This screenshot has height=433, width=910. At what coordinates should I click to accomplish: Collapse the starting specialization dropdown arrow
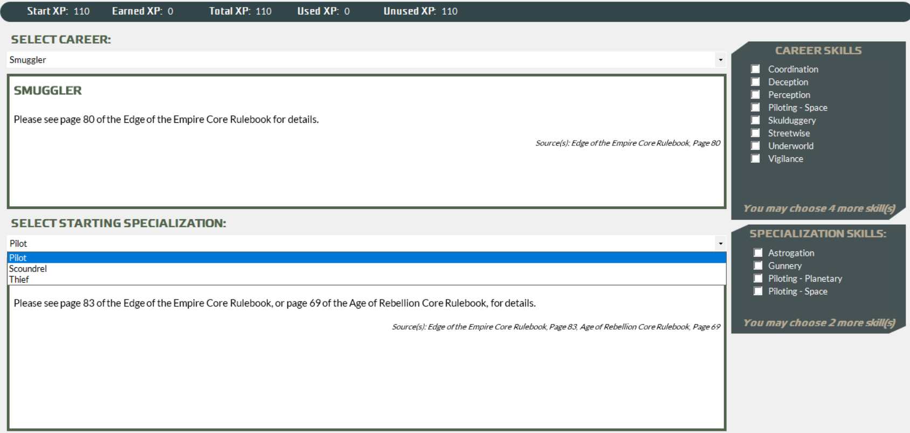click(720, 243)
